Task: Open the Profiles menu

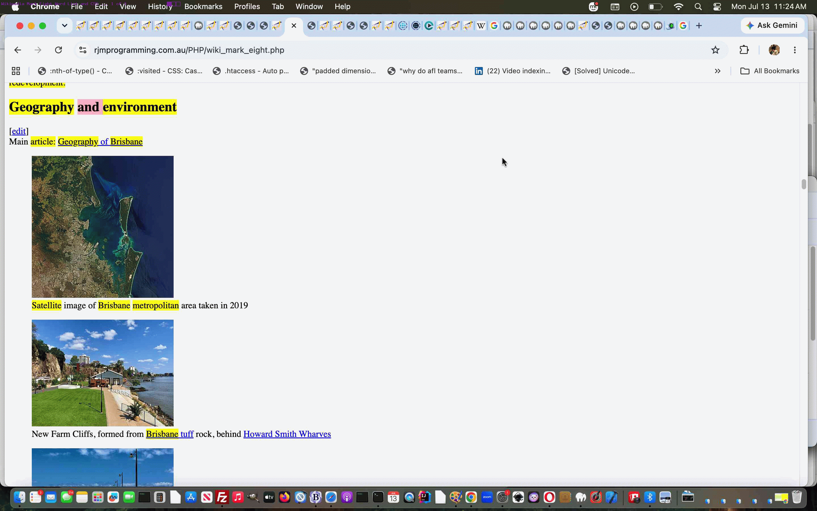Action: [x=247, y=7]
